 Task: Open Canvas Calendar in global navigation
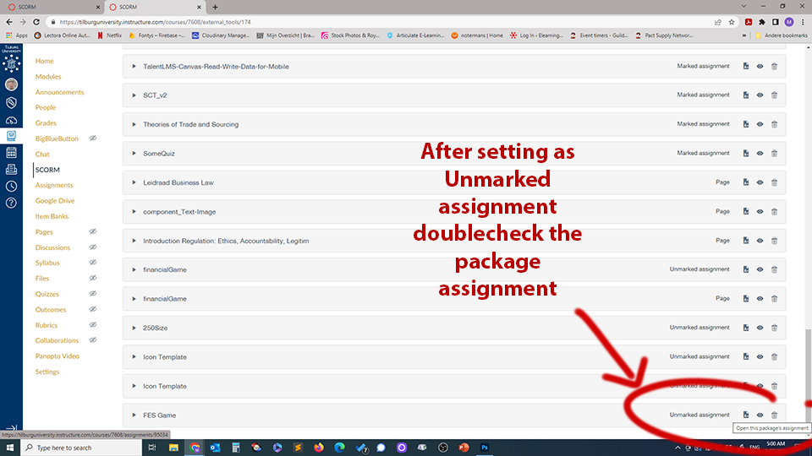click(11, 153)
